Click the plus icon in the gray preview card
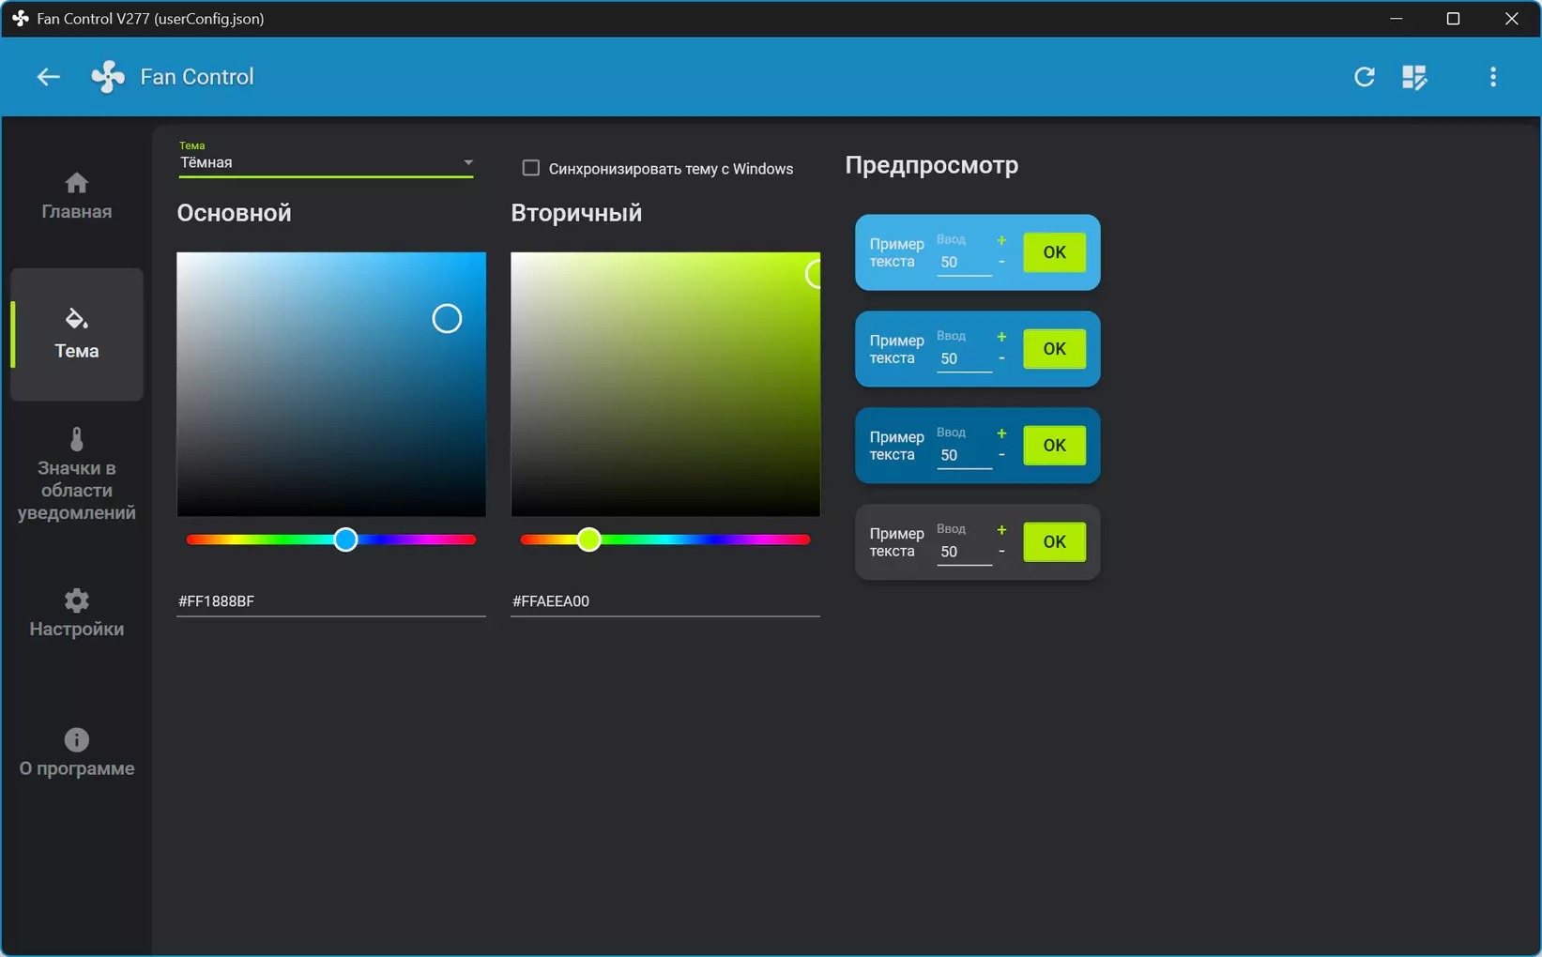This screenshot has height=957, width=1542. (x=1001, y=531)
